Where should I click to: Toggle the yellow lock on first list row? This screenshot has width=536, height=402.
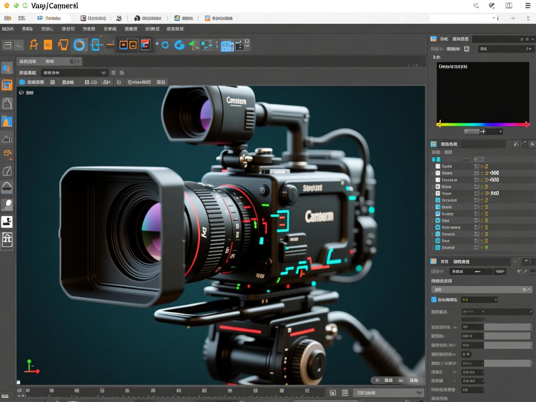coord(486,166)
